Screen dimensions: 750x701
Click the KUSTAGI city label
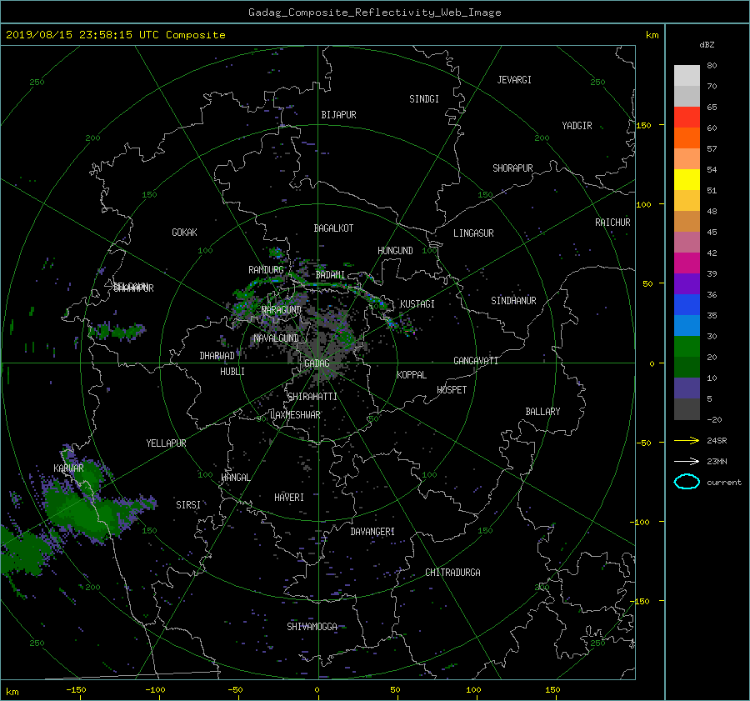coord(417,304)
